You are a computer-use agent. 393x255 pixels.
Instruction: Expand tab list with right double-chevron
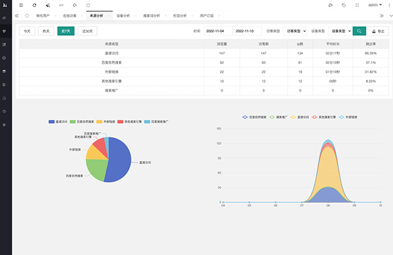382,15
